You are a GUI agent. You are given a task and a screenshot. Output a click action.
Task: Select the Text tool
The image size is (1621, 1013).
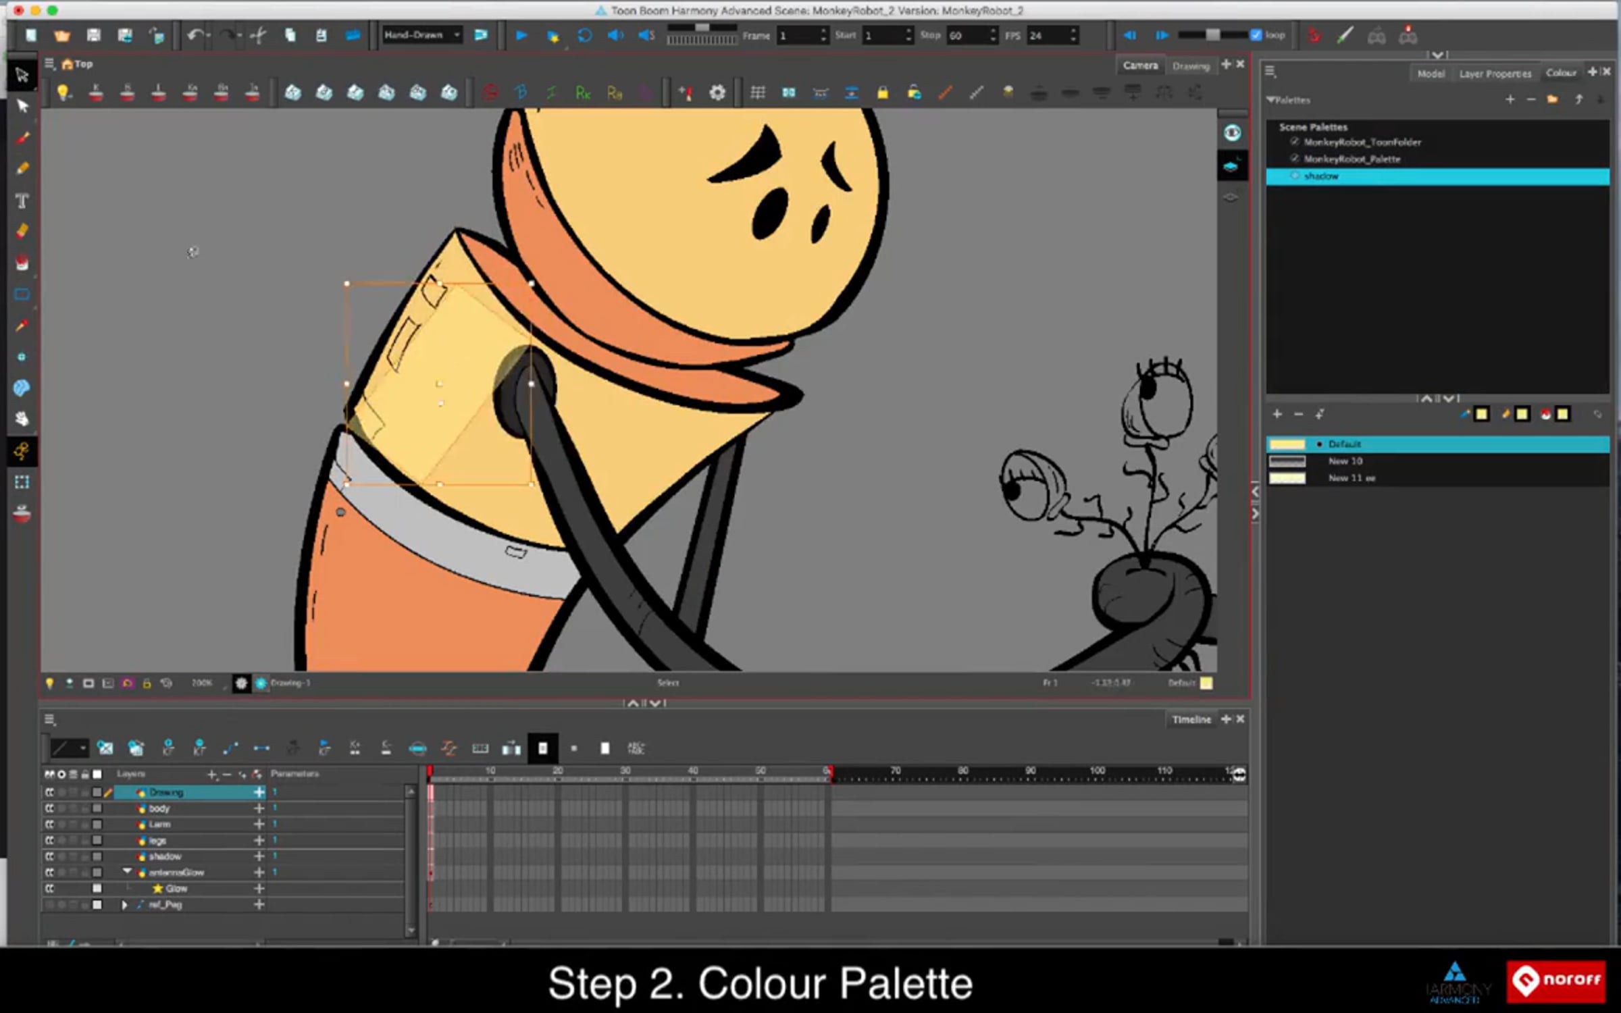[x=22, y=201]
